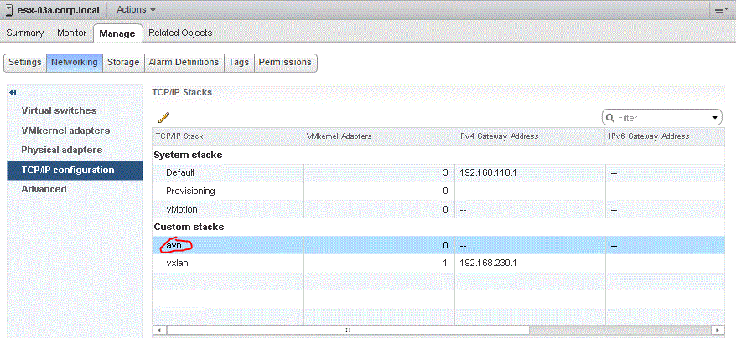Switch to the Summary tab
The width and height of the screenshot is (736, 338).
(24, 33)
